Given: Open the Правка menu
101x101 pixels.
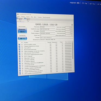Looking at the screenshot, I should click(x=23, y=17).
